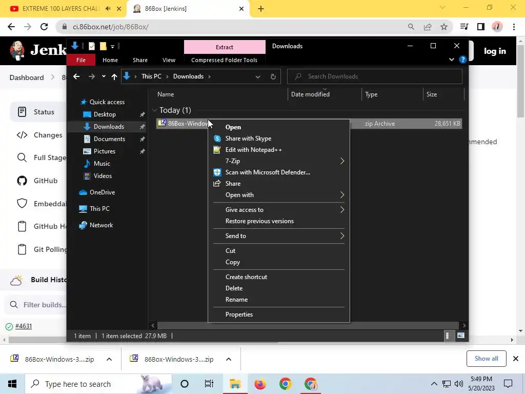The width and height of the screenshot is (525, 394).
Task: Choose Copy from the context menu
Action: coord(233,262)
